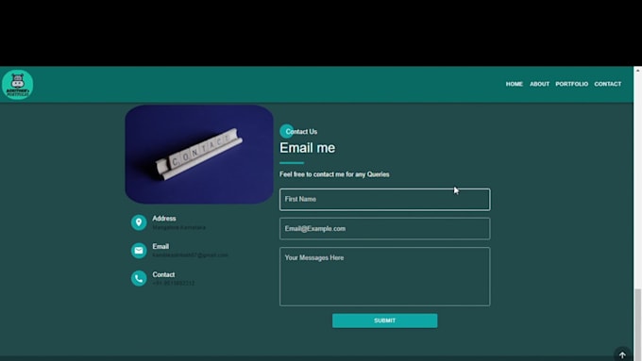642x361 pixels.
Task: Click the scroll-to-top arrow button
Action: click(622, 354)
